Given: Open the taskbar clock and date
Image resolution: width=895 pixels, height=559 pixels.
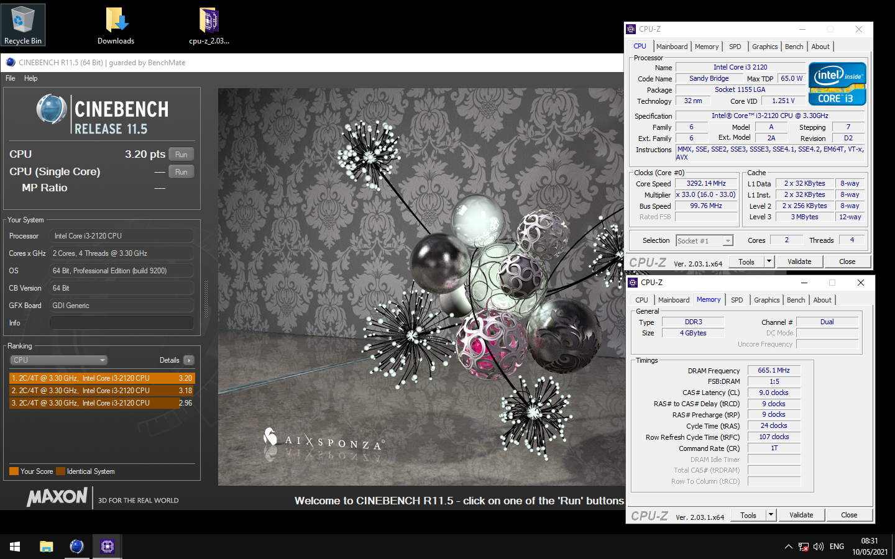Looking at the screenshot, I should [x=870, y=547].
